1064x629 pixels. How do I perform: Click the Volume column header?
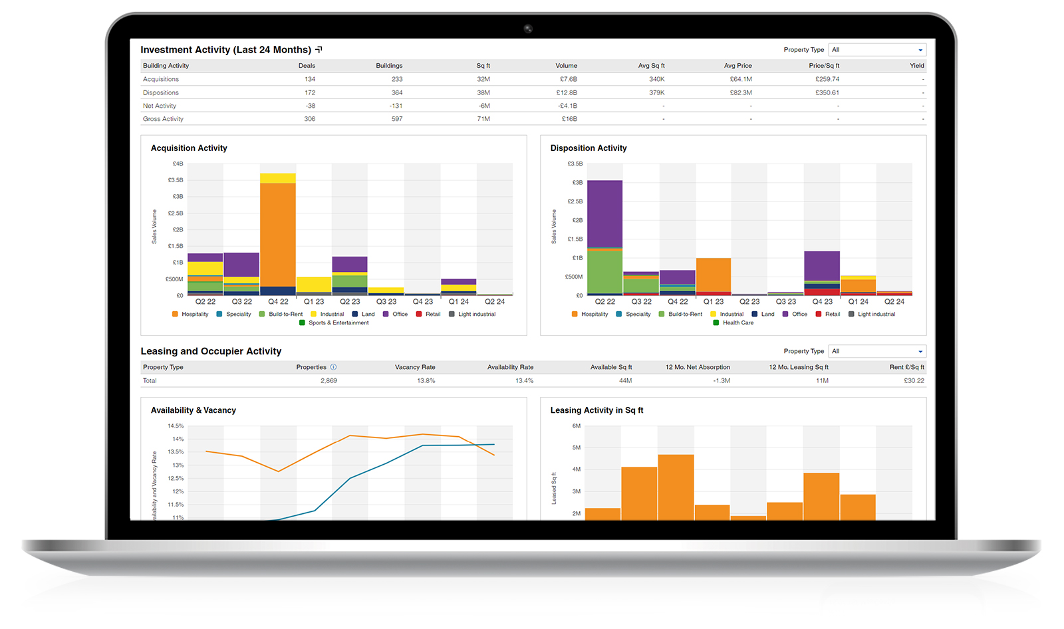pyautogui.click(x=566, y=66)
